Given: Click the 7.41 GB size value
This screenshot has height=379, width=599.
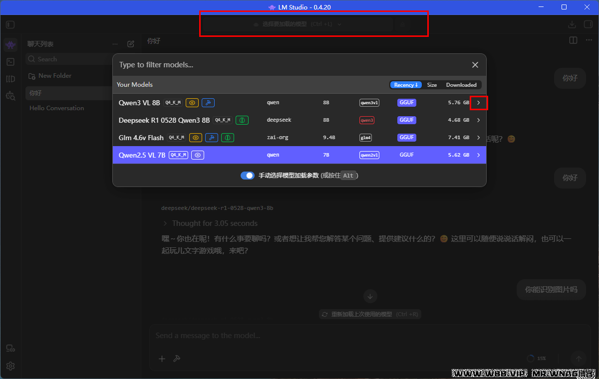Looking at the screenshot, I should (x=458, y=138).
